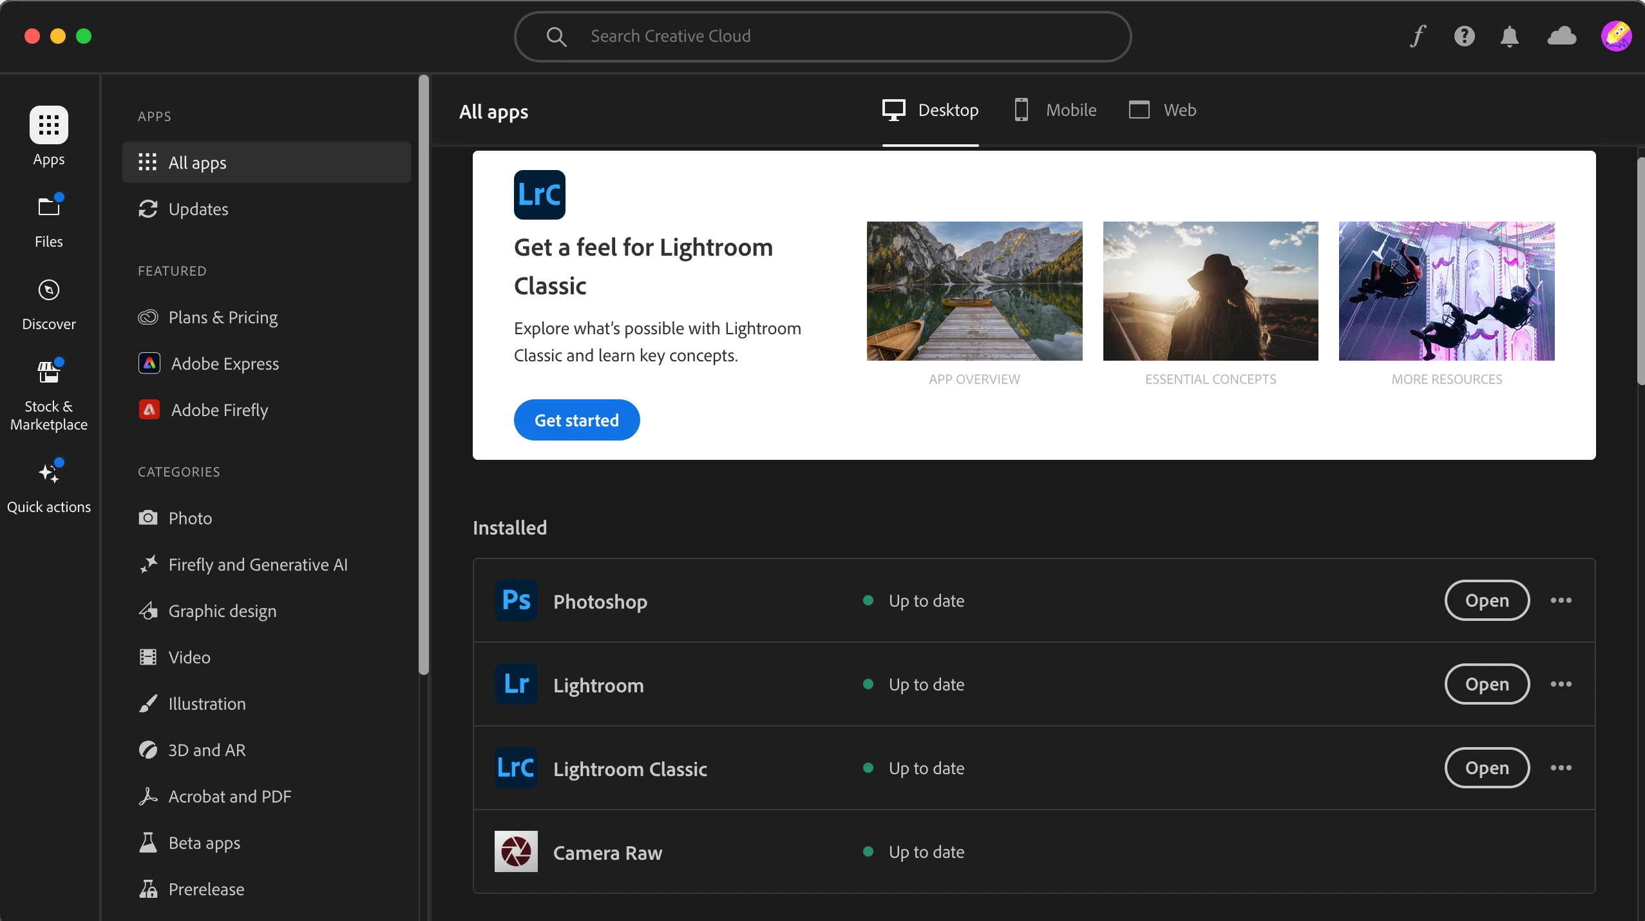Click the Get started button
Screen dimensions: 1645x921
[576, 420]
